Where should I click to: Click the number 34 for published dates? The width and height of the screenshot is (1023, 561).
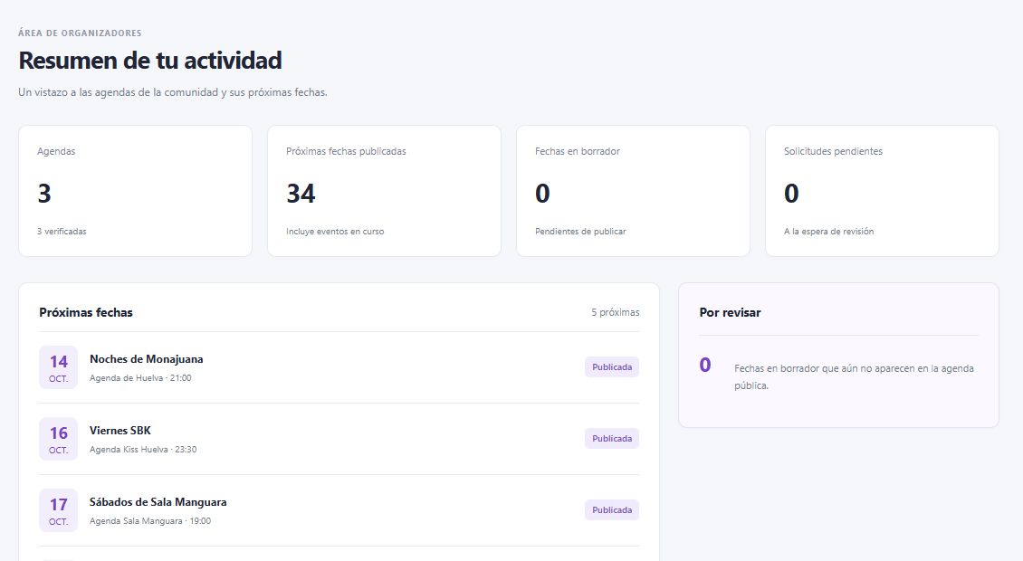pyautogui.click(x=301, y=193)
